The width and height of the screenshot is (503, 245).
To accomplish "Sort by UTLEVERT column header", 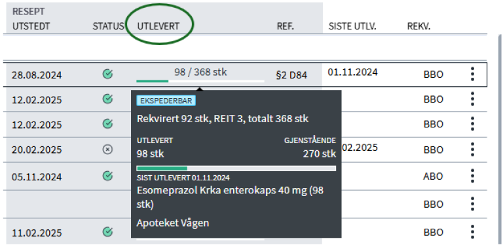I will pos(158,26).
